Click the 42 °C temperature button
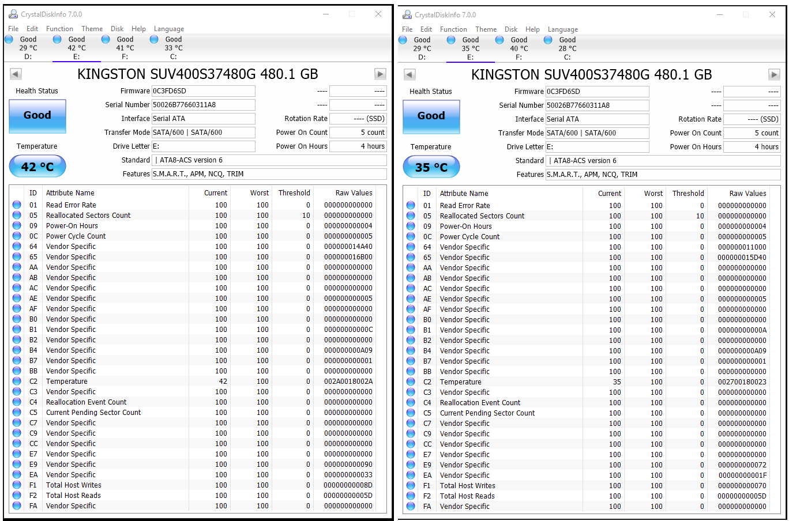The width and height of the screenshot is (789, 521). tap(37, 167)
